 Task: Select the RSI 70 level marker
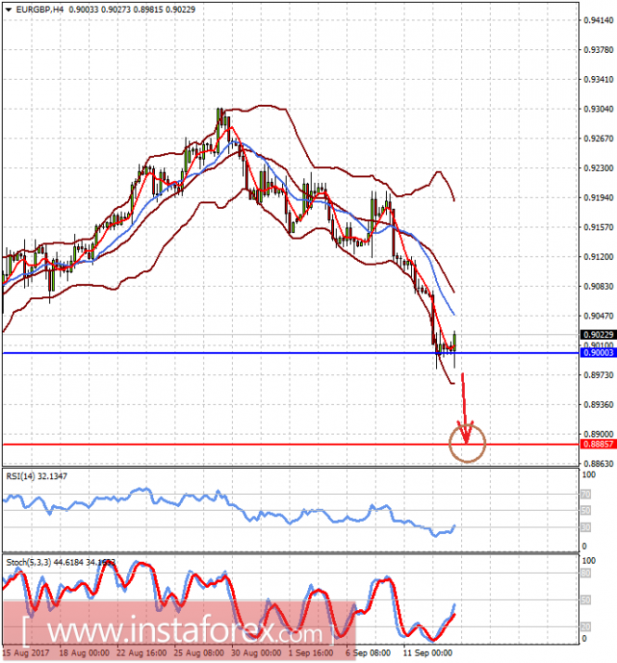[585, 494]
